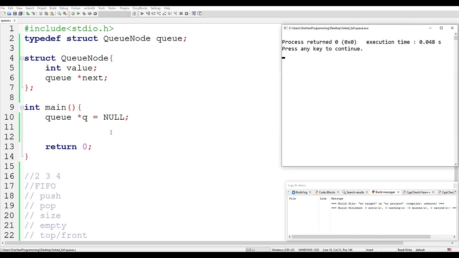Click the green Run arrow icon
The width and height of the screenshot is (459, 258).
(x=79, y=14)
